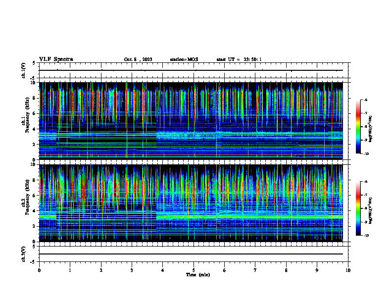Click time axis tick label "3"
This screenshot has width=392, height=303.
[132, 270]
